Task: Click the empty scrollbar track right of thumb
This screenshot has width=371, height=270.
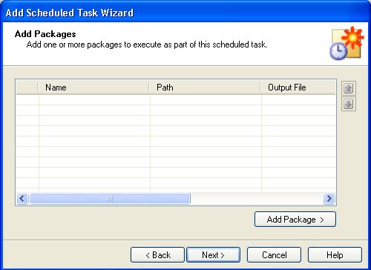Action: (x=257, y=198)
